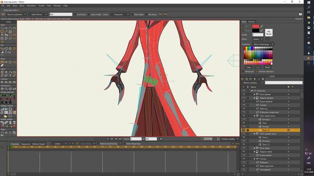Click the No Brush preview box

pos(269,33)
